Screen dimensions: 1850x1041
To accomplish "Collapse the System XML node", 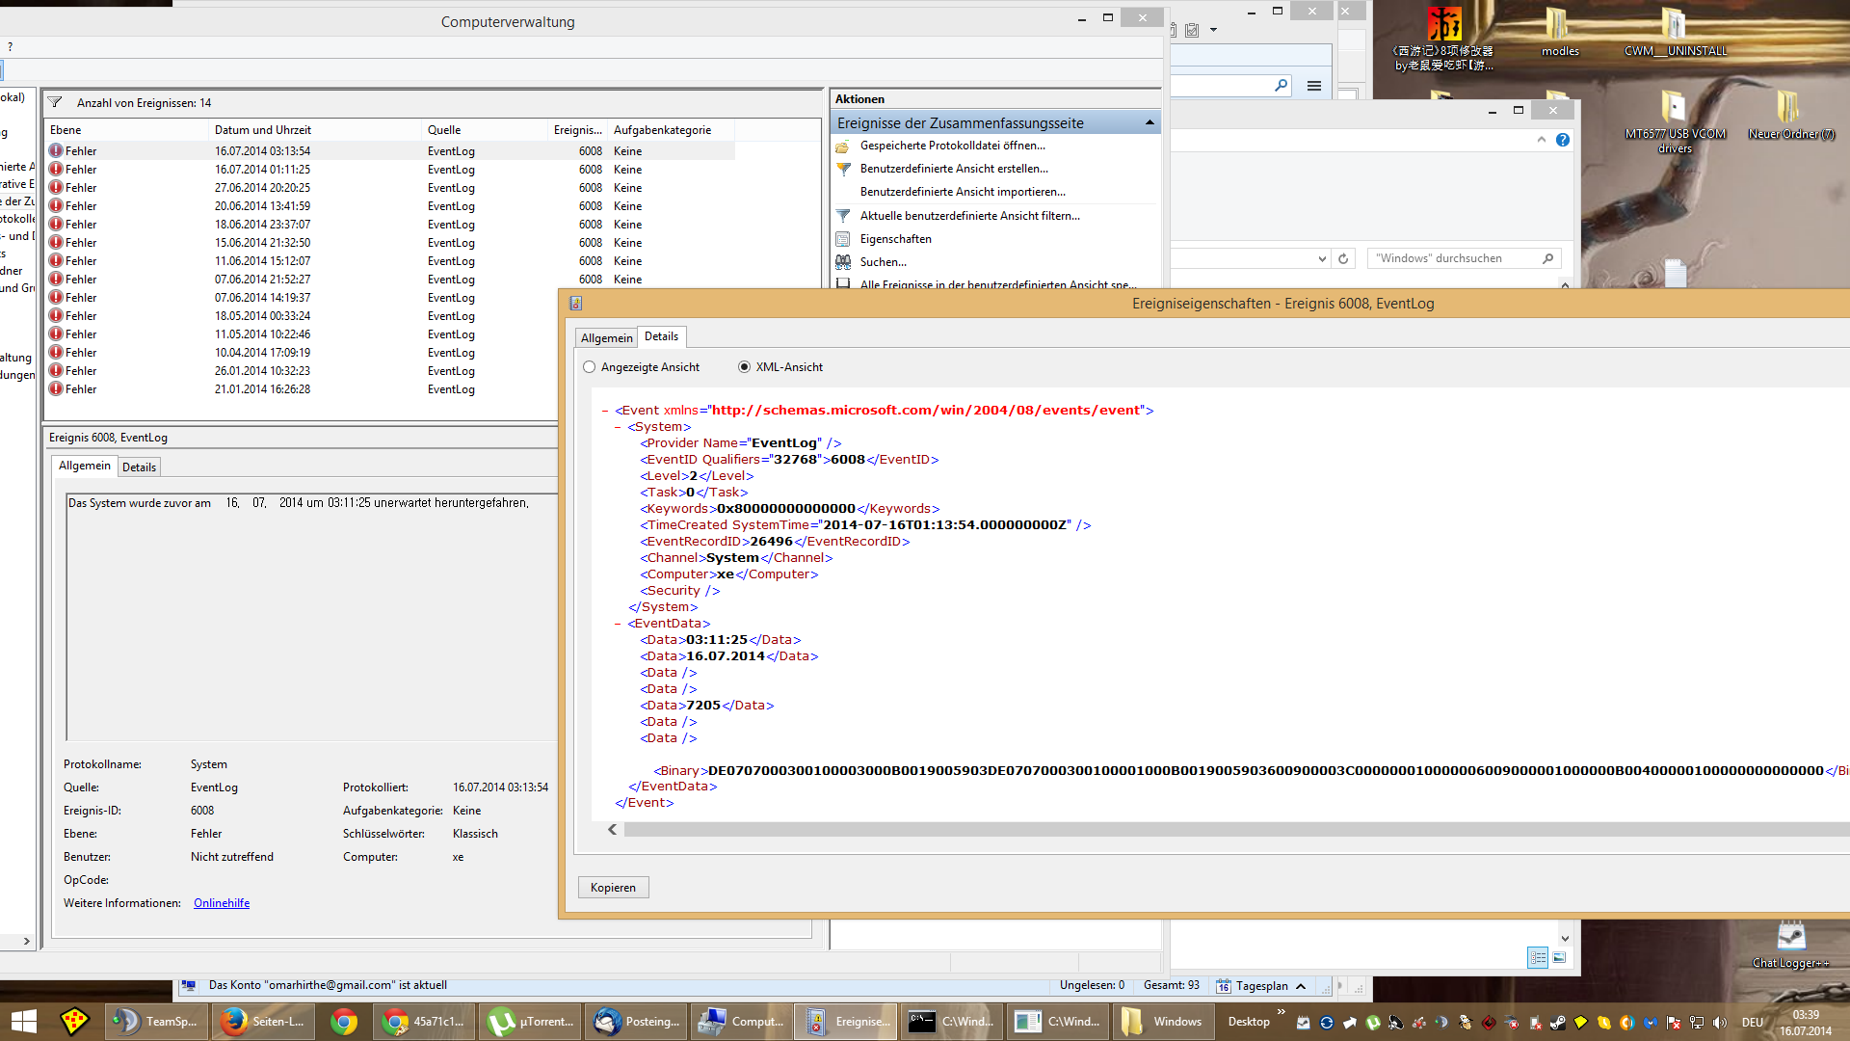I will tap(619, 427).
